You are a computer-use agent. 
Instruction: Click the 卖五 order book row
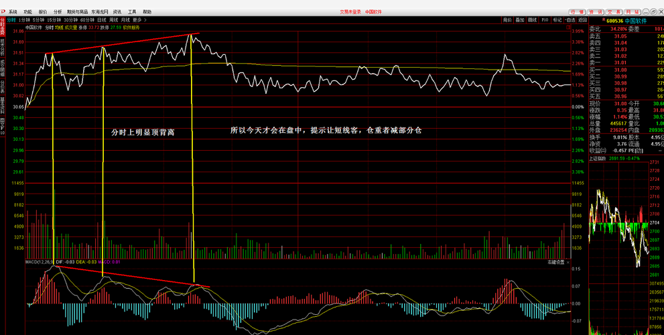[626, 36]
